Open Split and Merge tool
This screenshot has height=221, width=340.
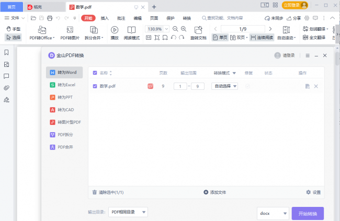pos(94,33)
